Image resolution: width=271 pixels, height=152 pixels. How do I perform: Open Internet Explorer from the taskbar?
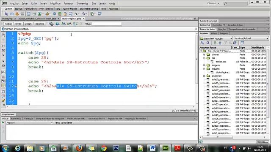(x=18, y=148)
